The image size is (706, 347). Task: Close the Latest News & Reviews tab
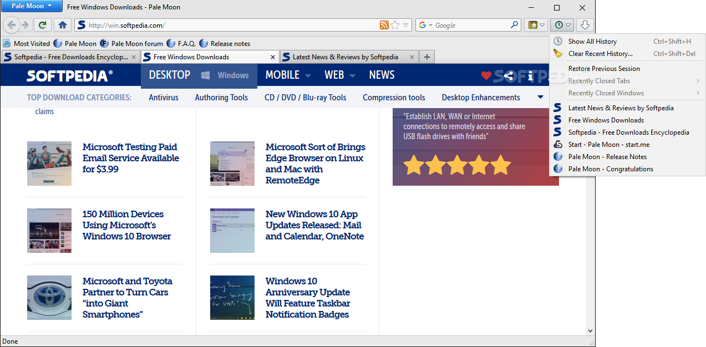[412, 57]
